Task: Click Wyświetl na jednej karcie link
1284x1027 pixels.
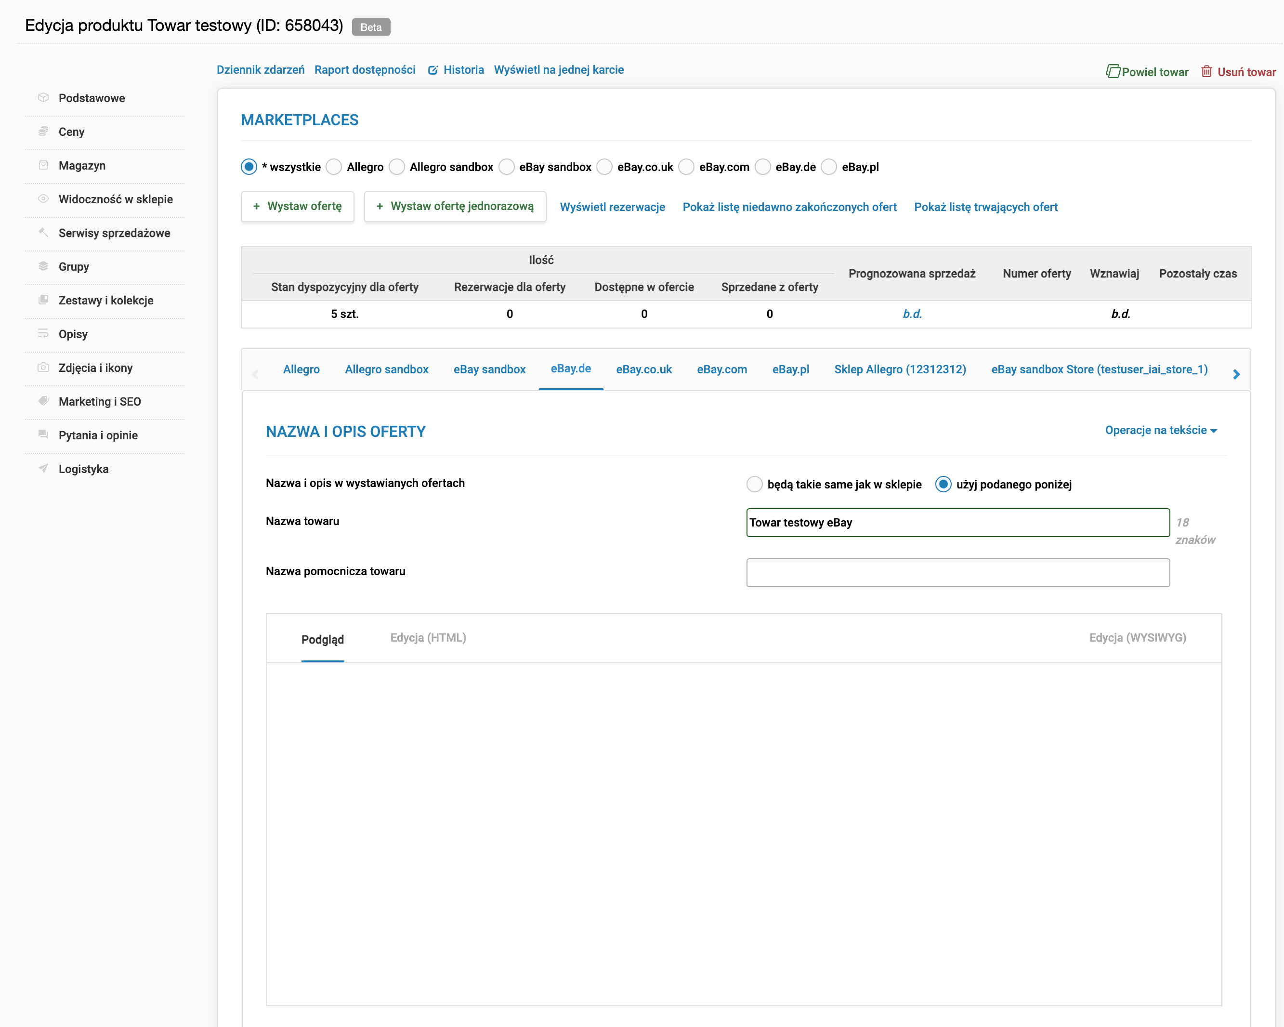Action: pos(559,70)
